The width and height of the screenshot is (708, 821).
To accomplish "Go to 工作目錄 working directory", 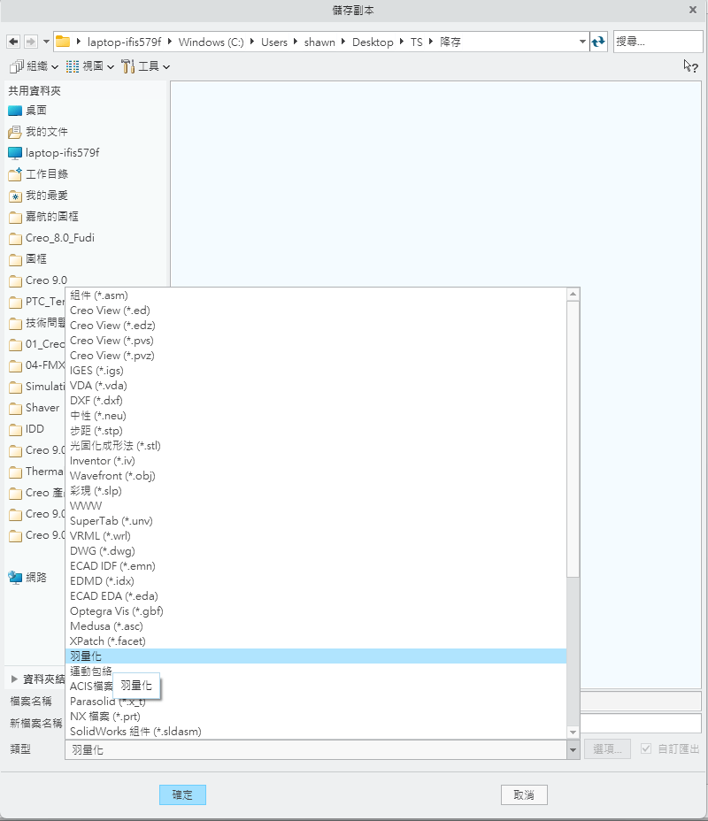I will (x=46, y=174).
